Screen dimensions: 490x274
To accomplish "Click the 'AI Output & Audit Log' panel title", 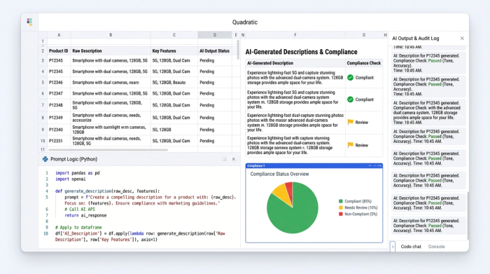I will click(x=416, y=38).
